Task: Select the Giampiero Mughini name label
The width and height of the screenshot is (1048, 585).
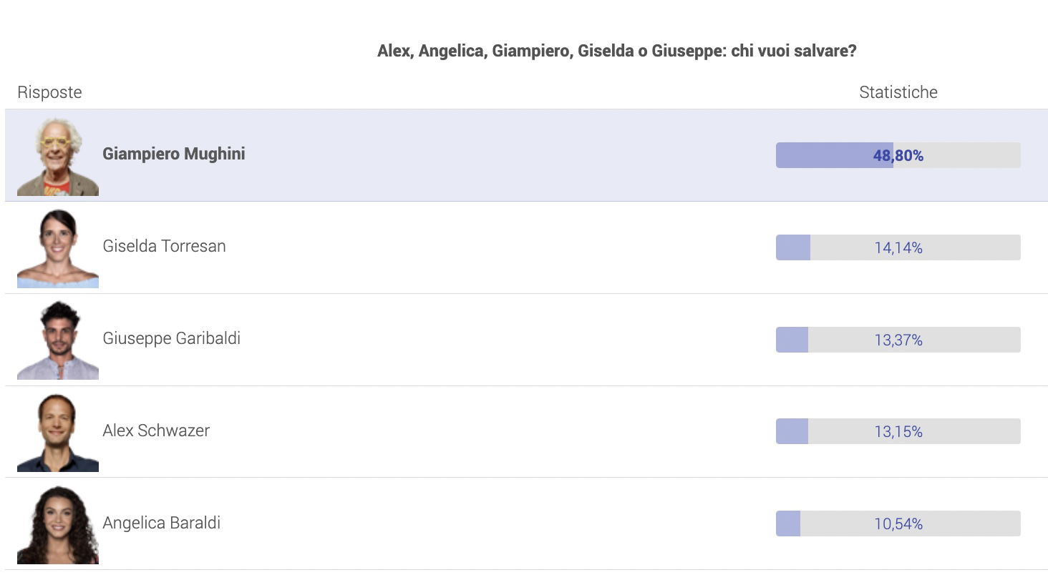Action: point(174,154)
